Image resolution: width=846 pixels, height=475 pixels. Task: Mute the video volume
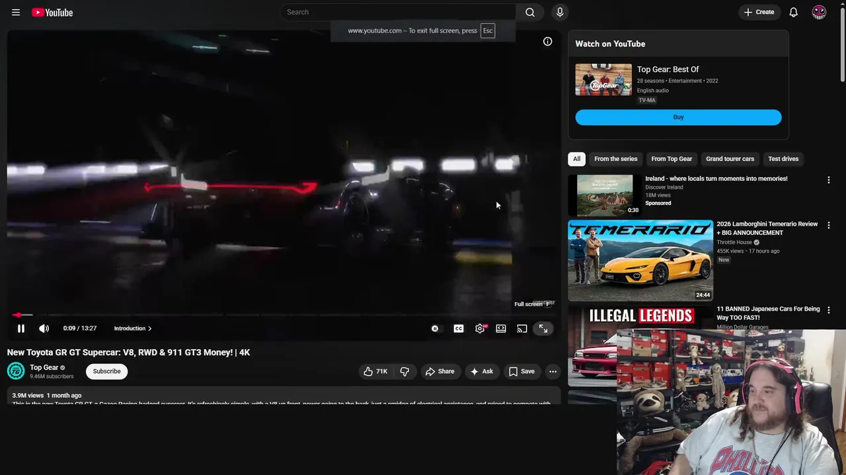point(44,329)
